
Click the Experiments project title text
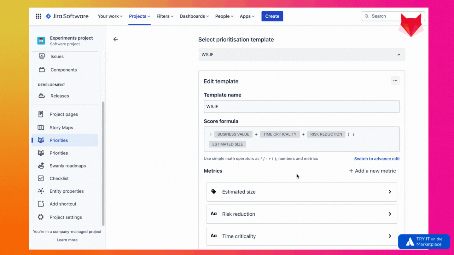(x=71, y=38)
